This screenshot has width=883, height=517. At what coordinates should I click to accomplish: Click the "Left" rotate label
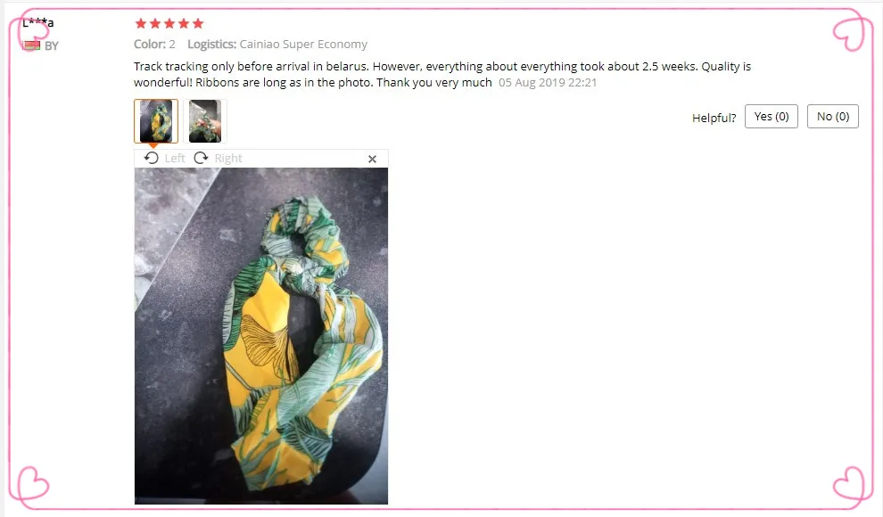175,158
